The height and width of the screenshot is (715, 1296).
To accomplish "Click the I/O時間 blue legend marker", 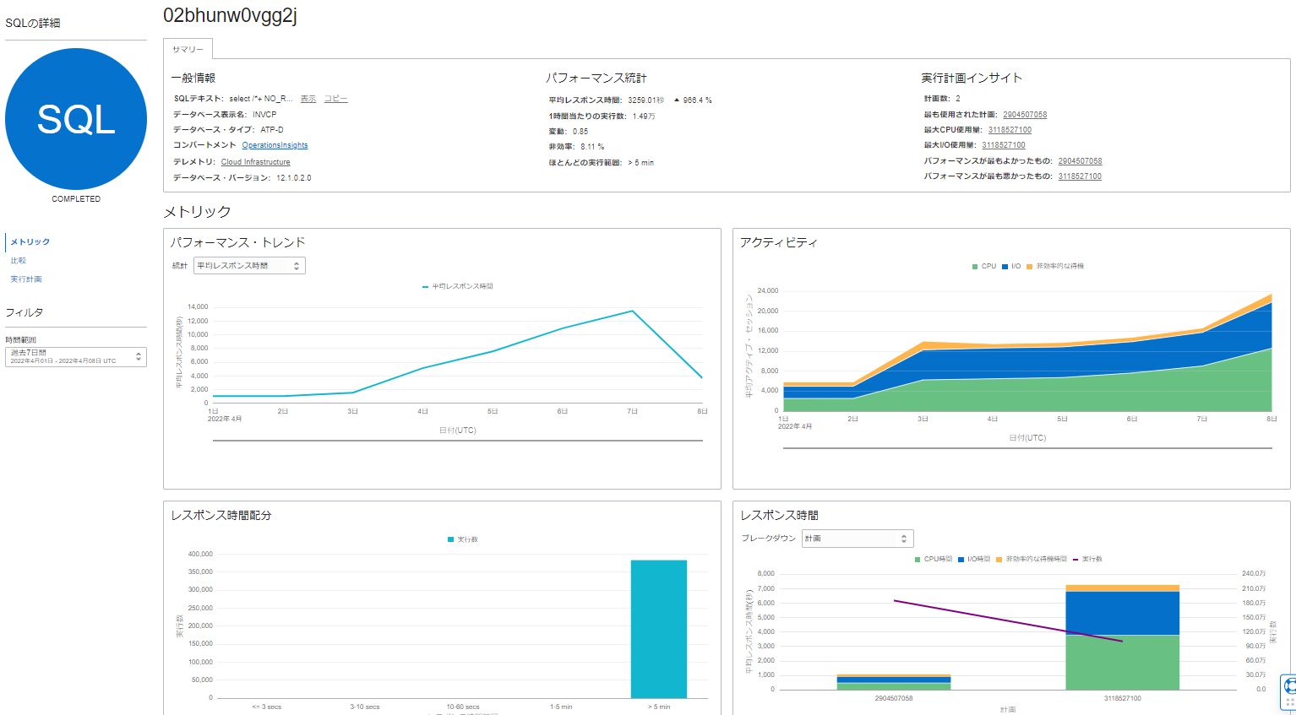I will pos(961,560).
